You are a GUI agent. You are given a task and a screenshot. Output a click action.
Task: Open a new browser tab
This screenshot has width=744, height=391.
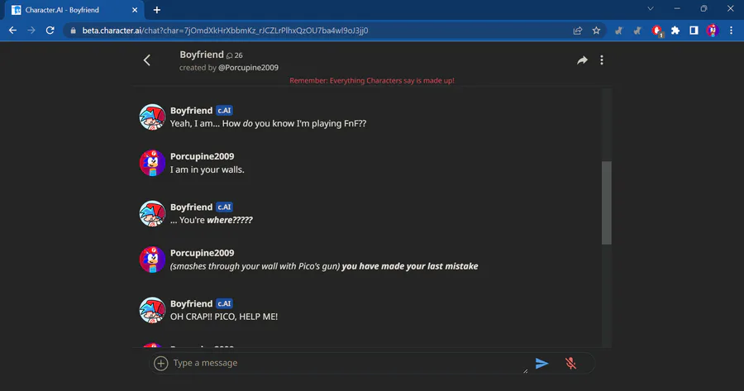pos(157,10)
